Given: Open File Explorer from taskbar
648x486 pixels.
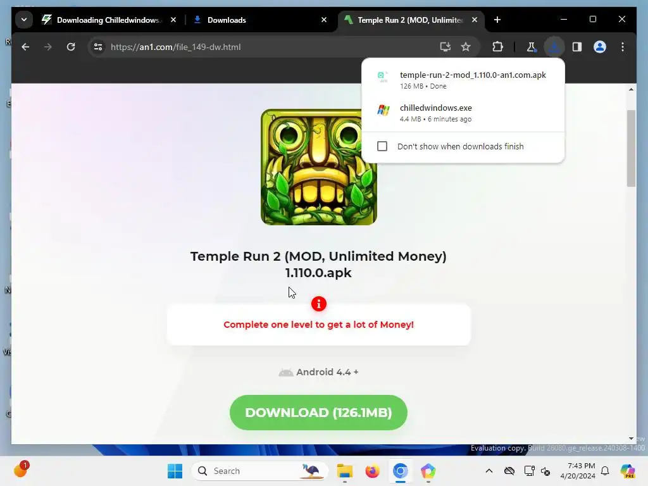Looking at the screenshot, I should 345,471.
